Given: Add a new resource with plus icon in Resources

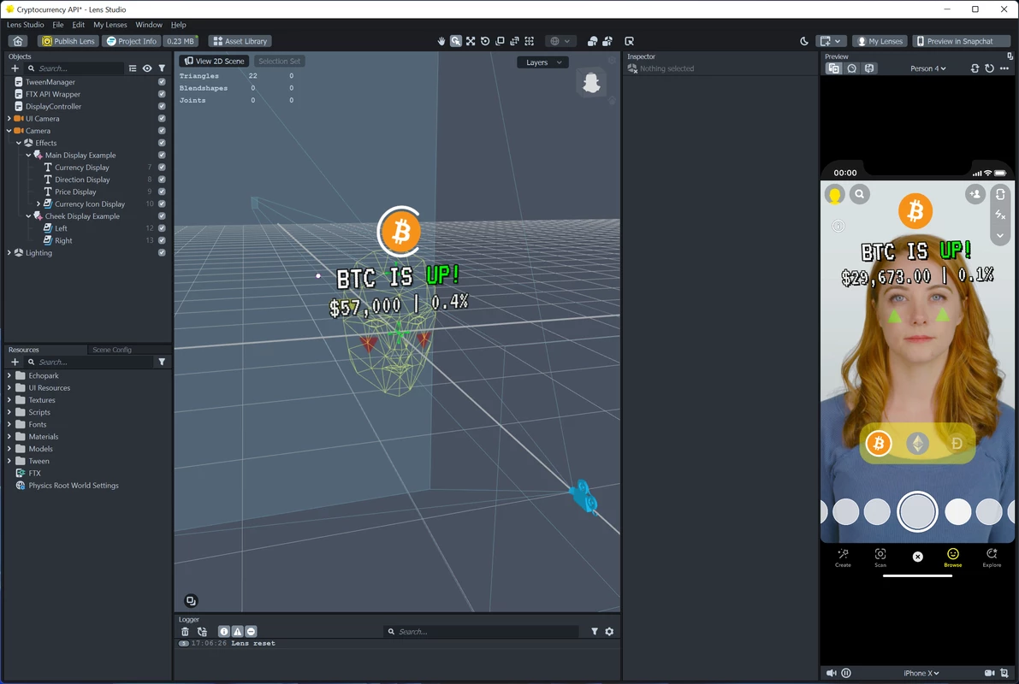Looking at the screenshot, I should (x=15, y=362).
